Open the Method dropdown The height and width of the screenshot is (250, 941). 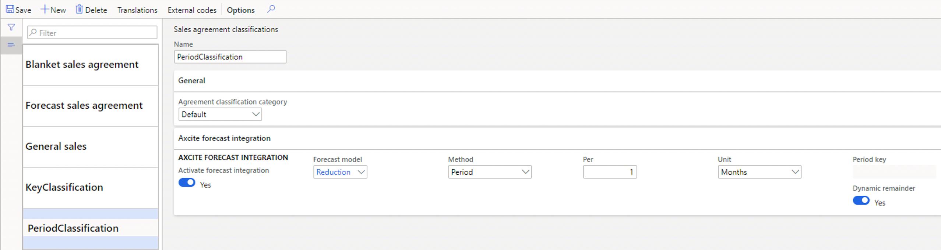coord(489,172)
